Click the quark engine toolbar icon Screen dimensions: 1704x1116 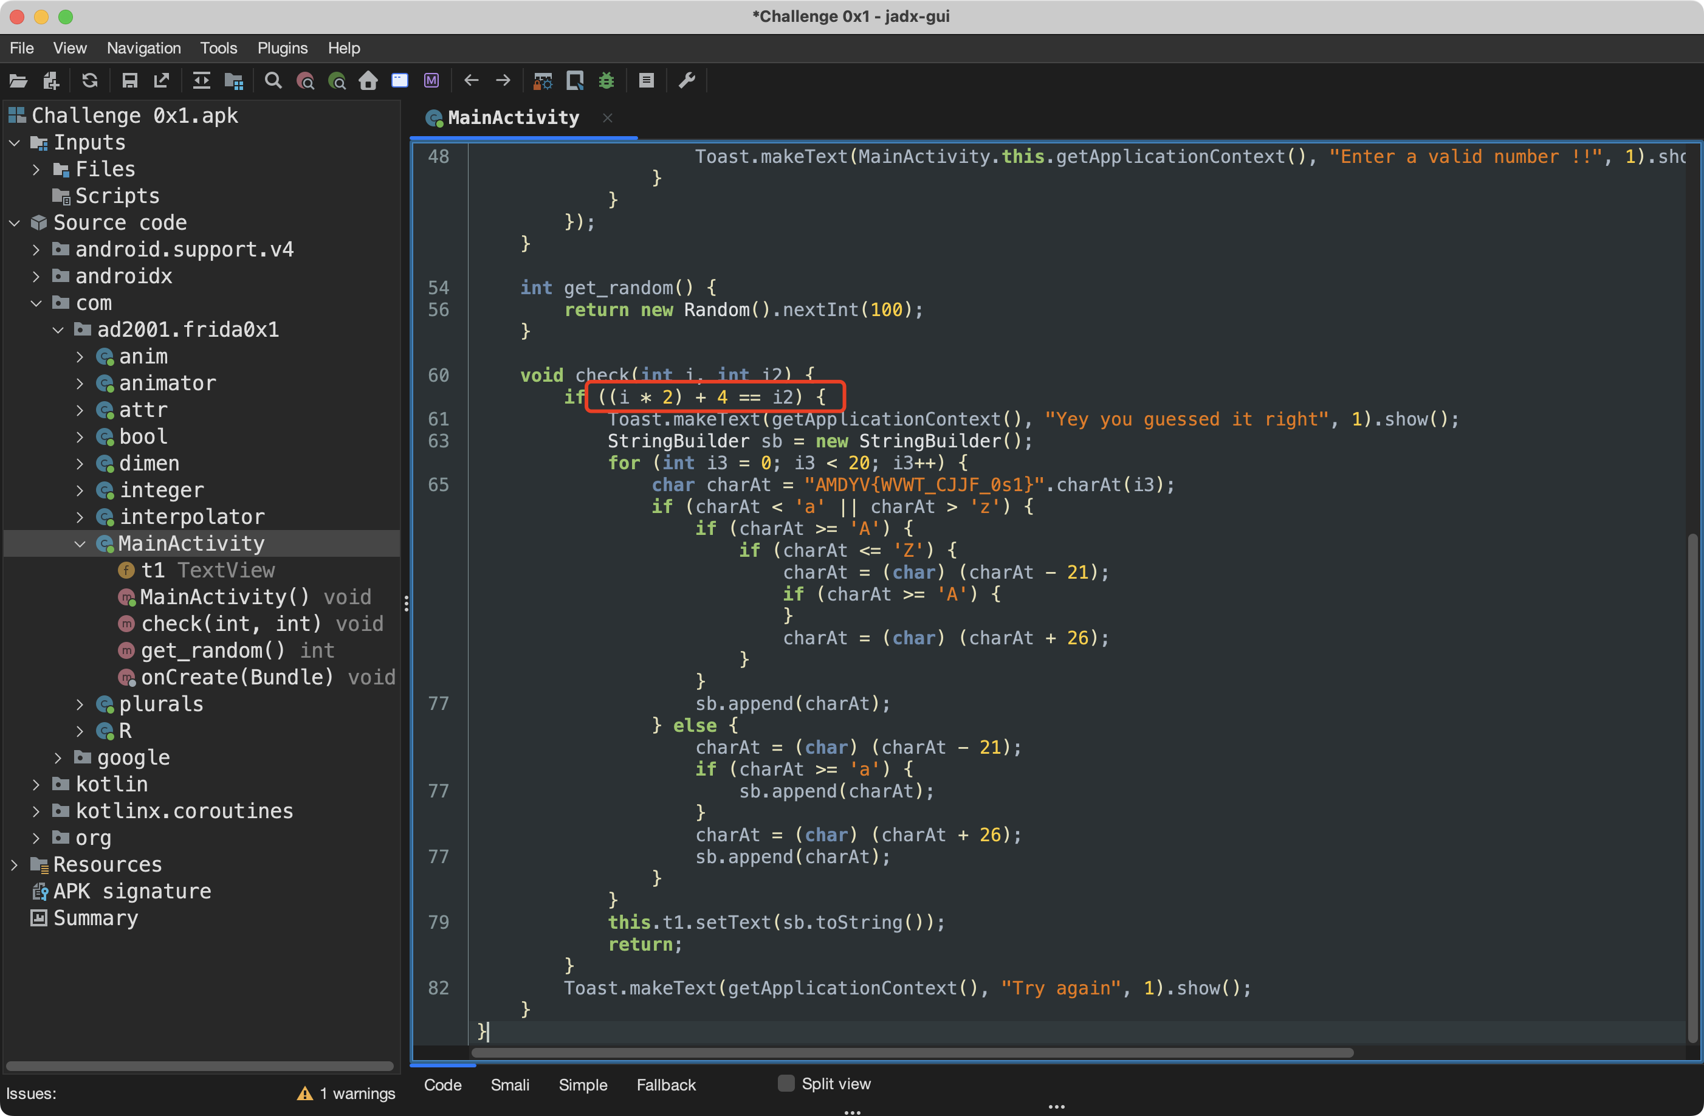[x=575, y=80]
